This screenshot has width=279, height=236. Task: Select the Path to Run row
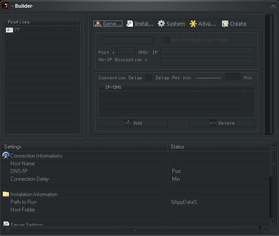tap(135, 202)
